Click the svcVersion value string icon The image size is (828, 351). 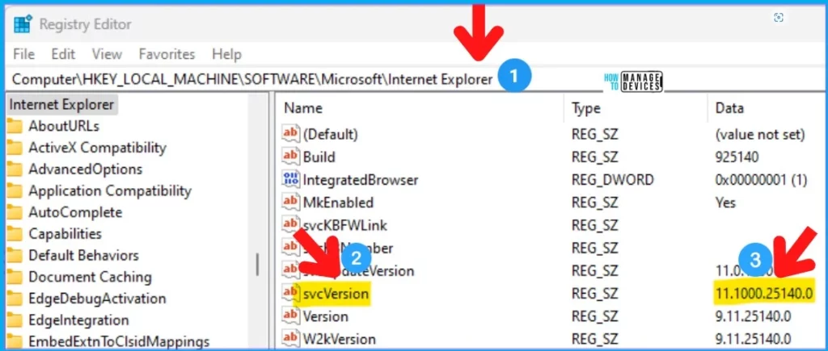(x=291, y=294)
